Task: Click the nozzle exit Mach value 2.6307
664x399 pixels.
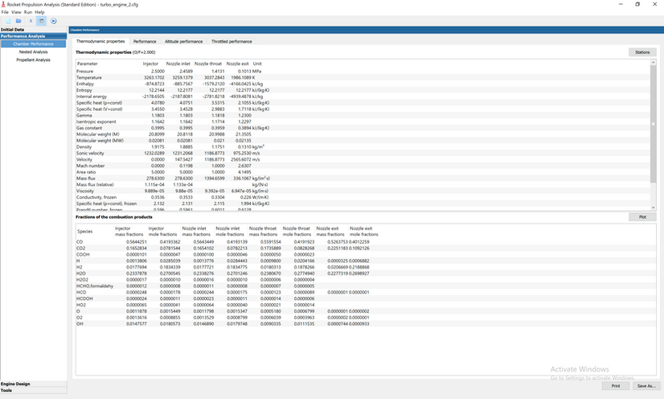Action: coord(244,166)
